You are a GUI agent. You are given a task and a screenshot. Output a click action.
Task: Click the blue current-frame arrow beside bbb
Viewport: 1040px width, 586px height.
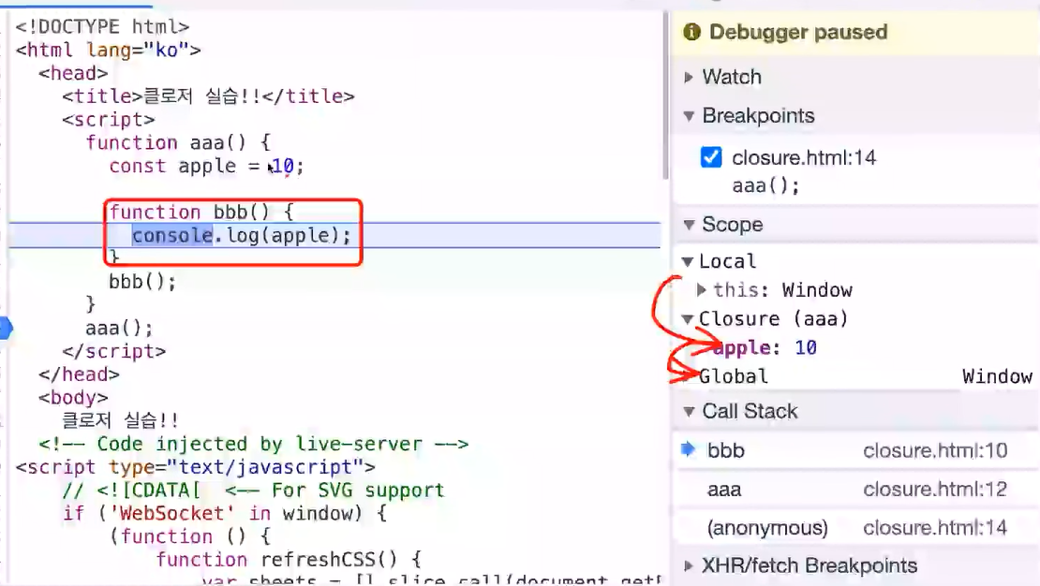pos(689,449)
